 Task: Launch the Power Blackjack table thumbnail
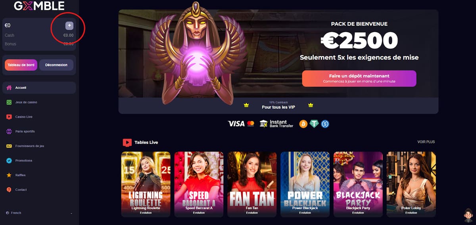(x=305, y=184)
